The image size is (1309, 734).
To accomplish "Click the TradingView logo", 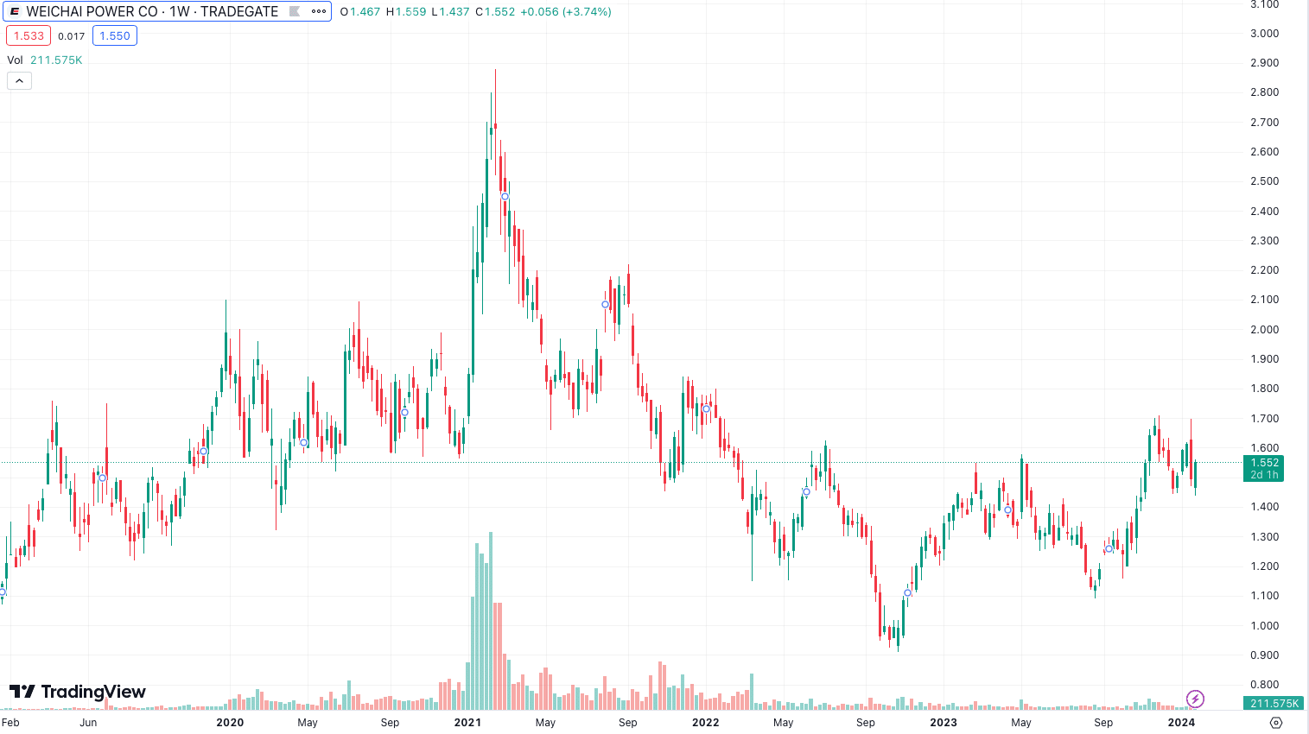I will pos(78,692).
